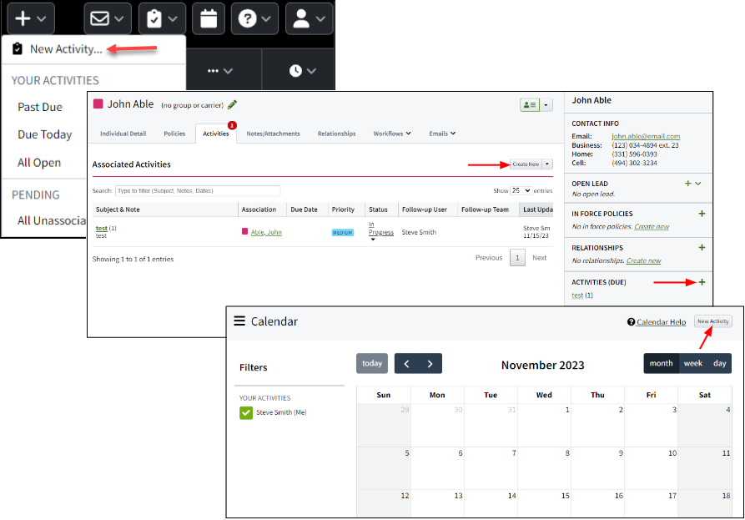Open the Able, John association link

[266, 232]
